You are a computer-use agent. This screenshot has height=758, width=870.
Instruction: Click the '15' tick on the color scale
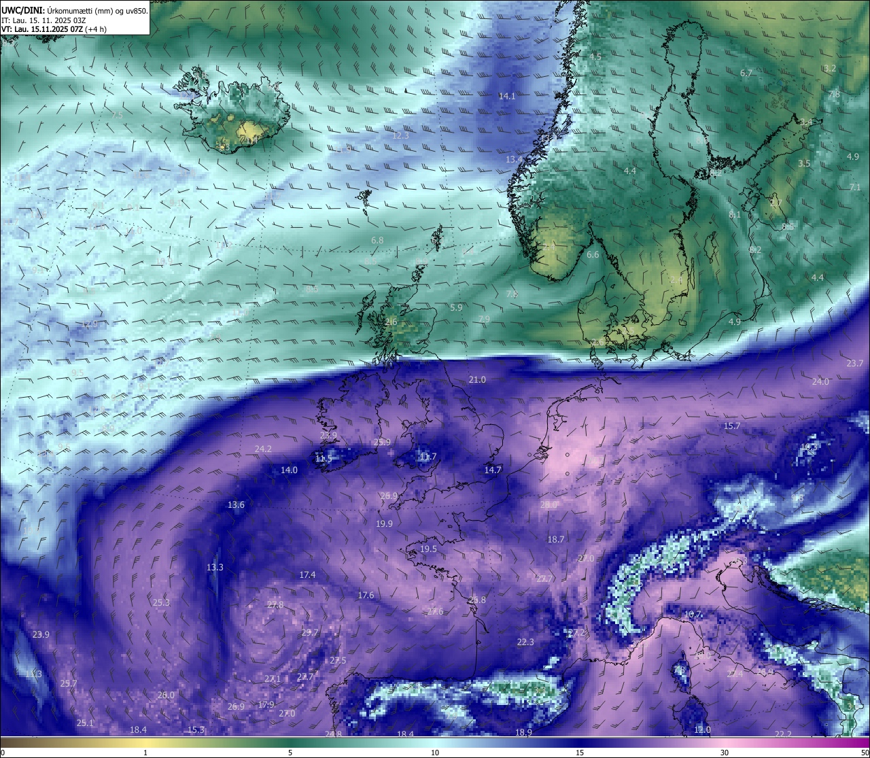pos(580,753)
